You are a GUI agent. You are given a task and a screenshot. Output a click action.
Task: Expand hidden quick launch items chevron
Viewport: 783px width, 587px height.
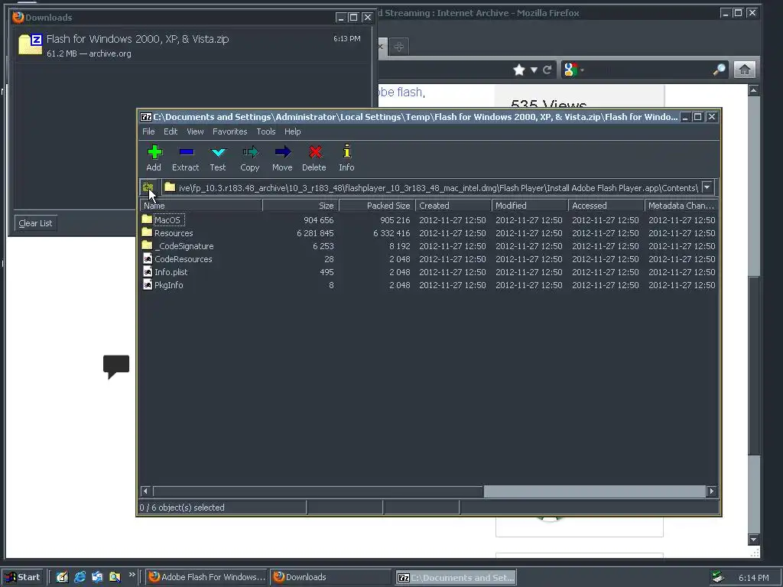tap(132, 575)
